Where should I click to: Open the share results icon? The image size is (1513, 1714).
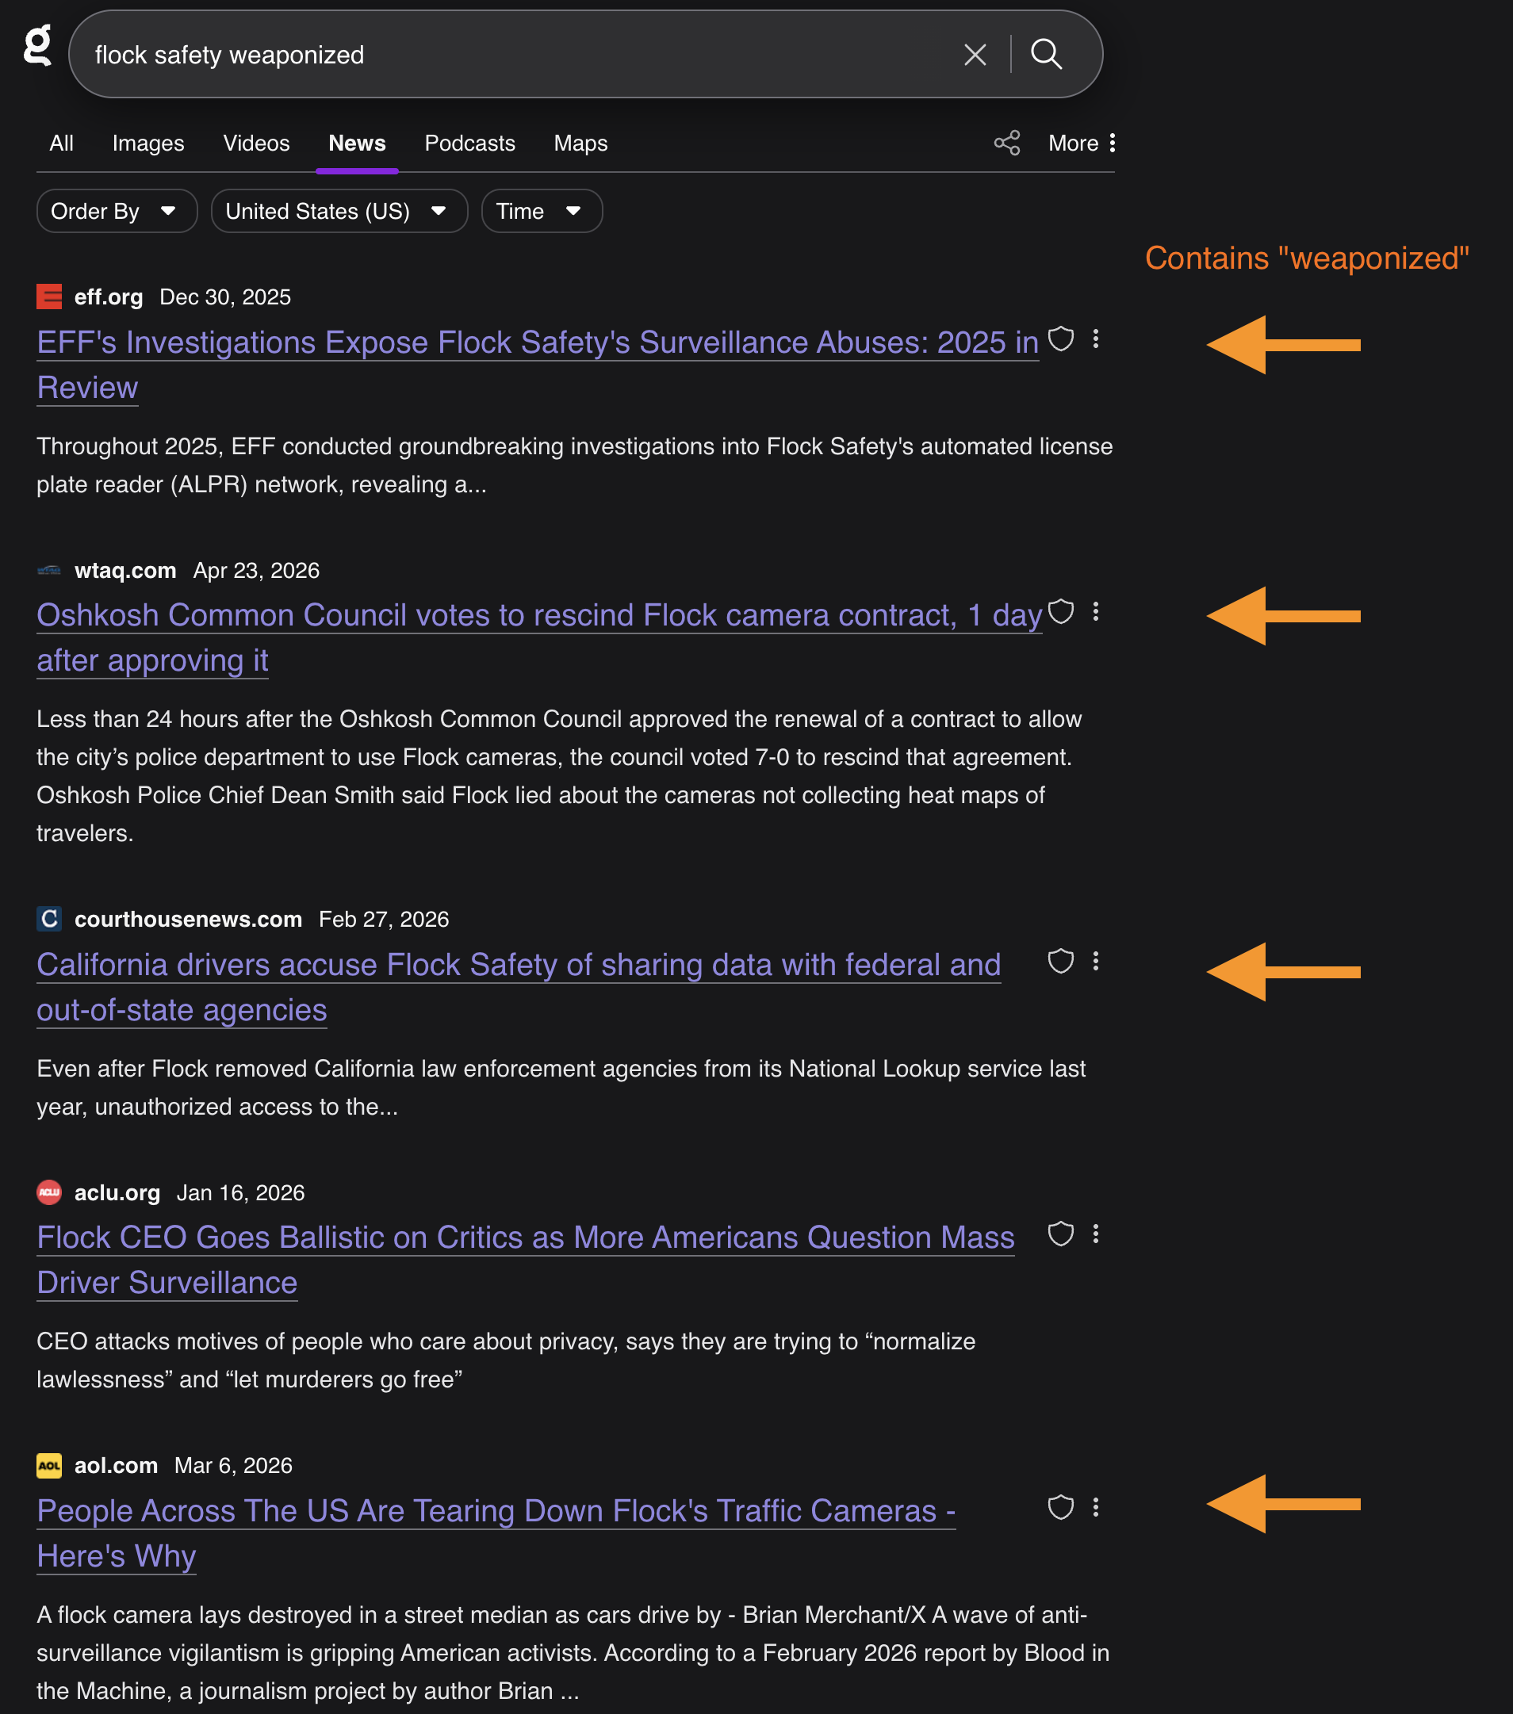tap(1006, 143)
